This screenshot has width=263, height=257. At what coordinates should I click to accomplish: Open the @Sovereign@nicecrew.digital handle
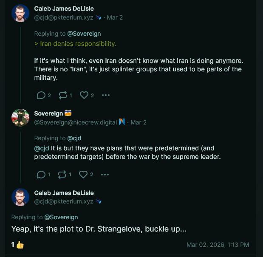click(75, 122)
